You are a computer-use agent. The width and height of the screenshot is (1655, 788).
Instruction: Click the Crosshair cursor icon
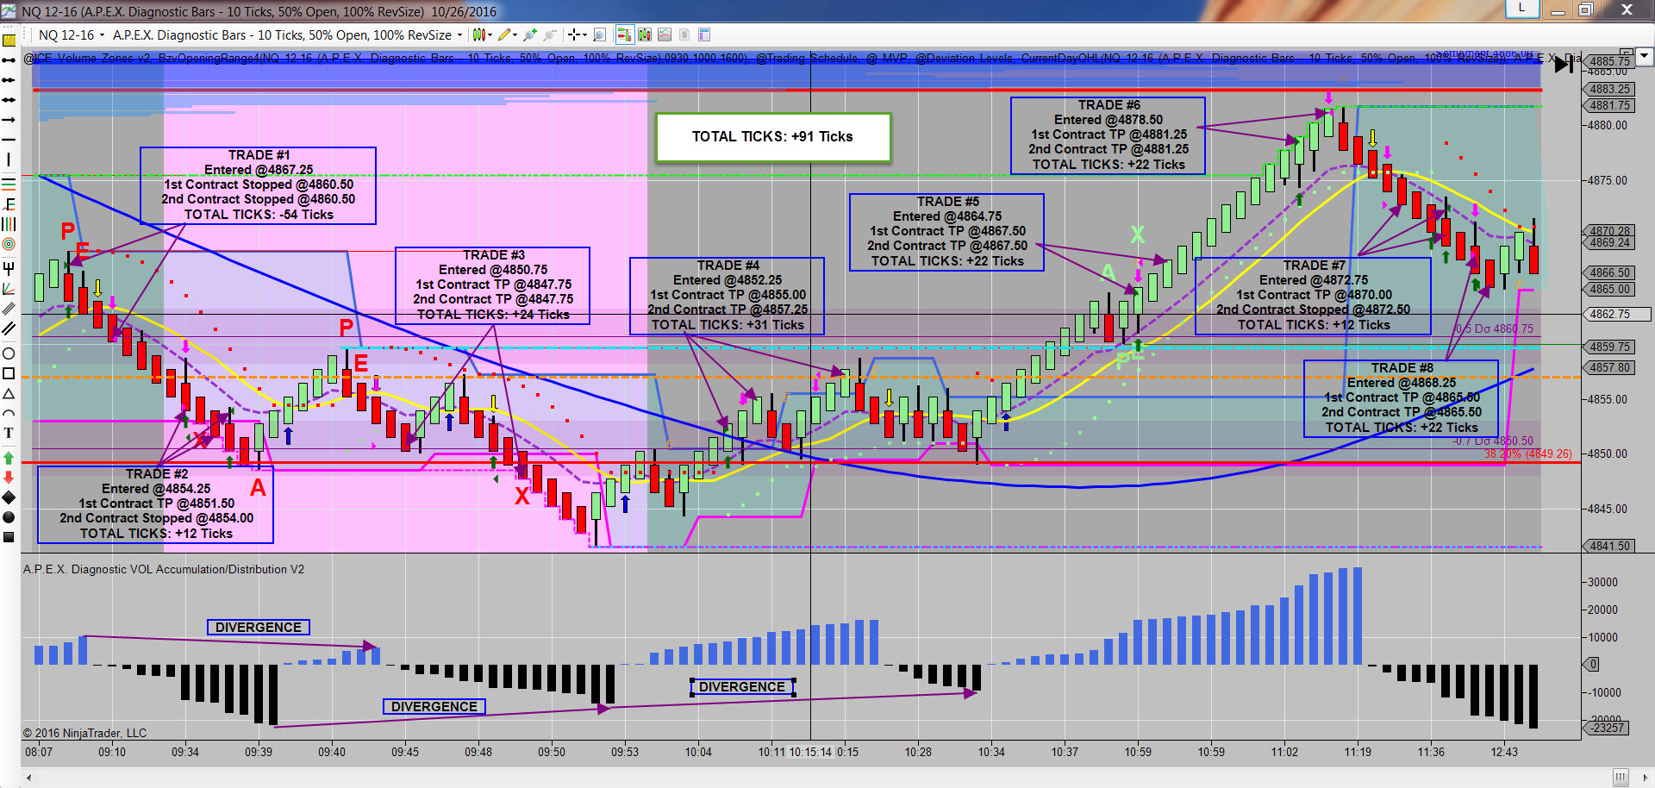pos(574,34)
